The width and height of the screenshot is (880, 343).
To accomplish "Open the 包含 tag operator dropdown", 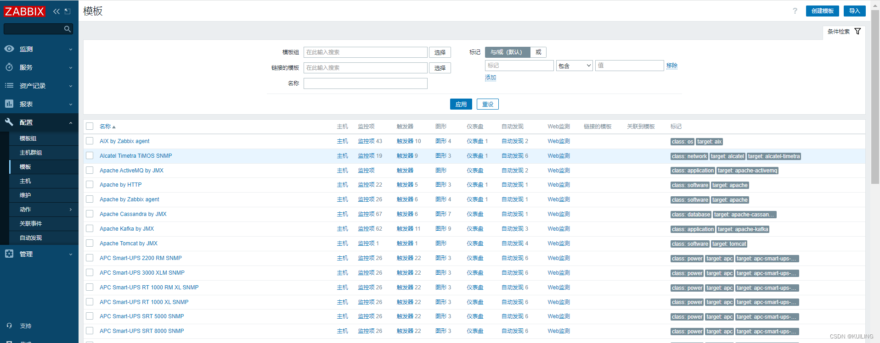I will (x=575, y=66).
